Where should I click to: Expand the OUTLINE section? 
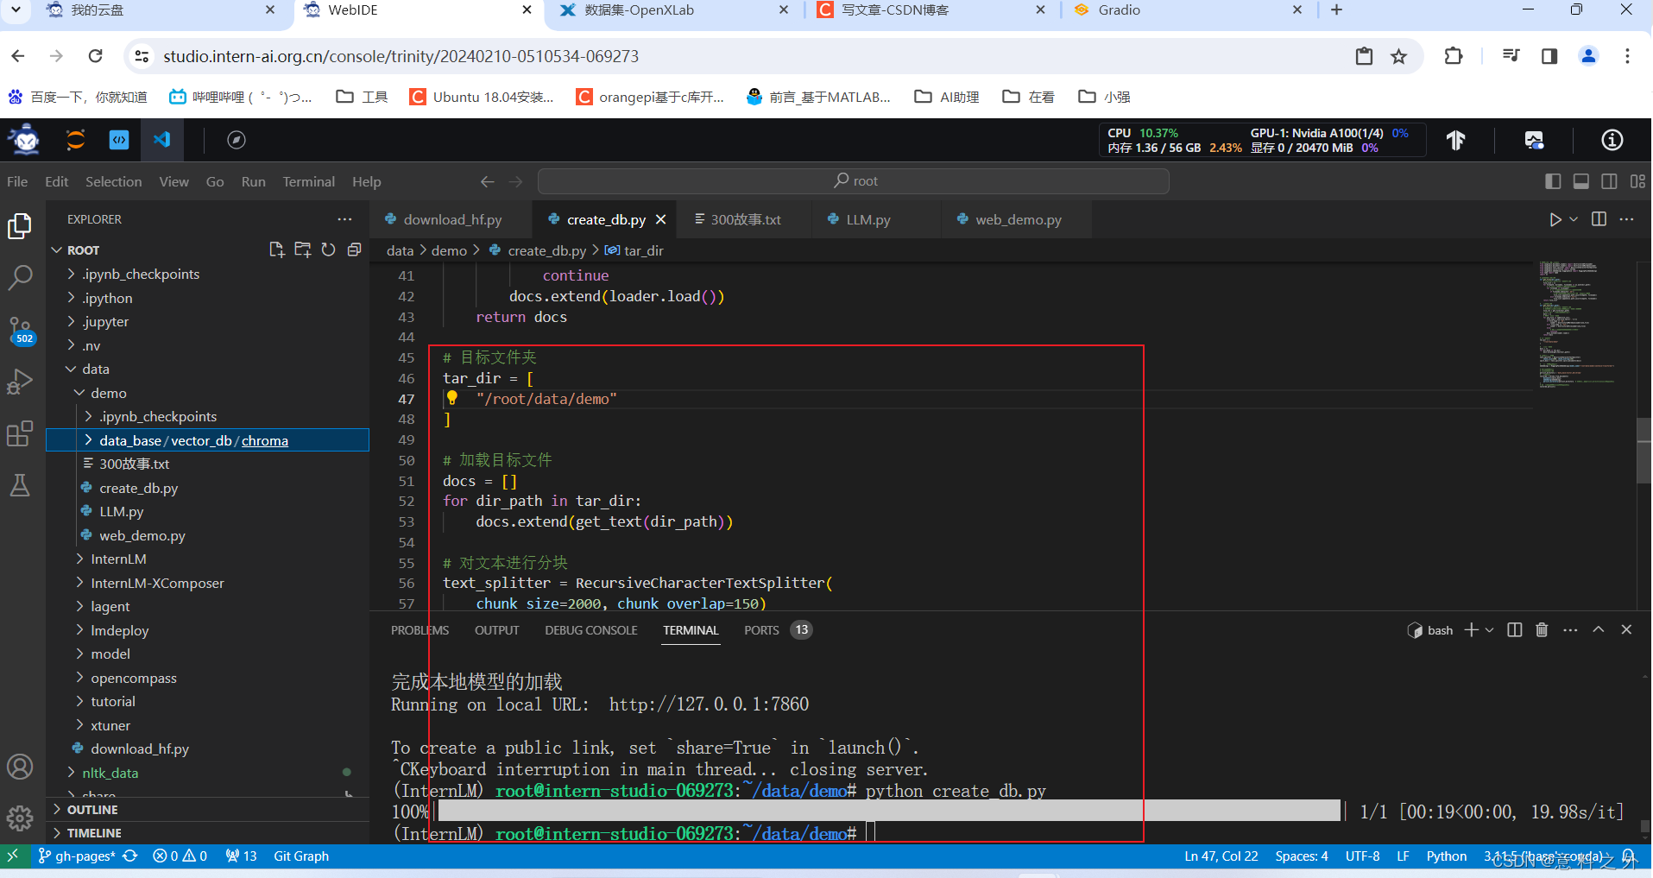click(x=207, y=810)
